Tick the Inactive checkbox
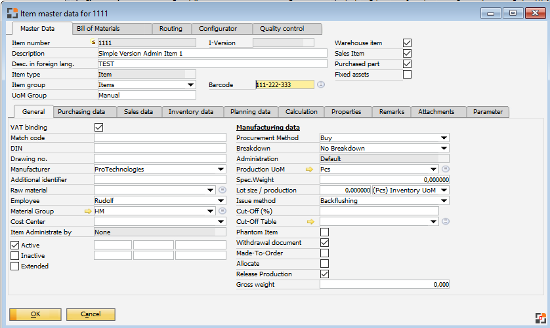Screen dimensions: 550x328 tap(15, 256)
